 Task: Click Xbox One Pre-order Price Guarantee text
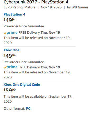coord(24,62)
